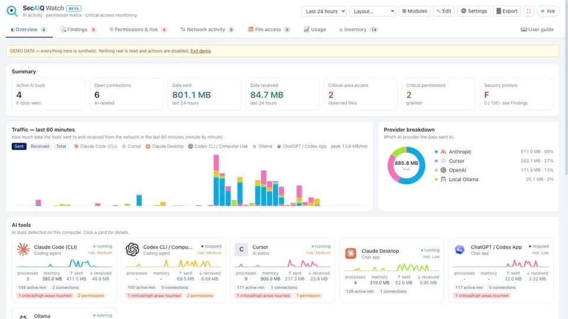
Task: Toggle Cursor series in traffic legend
Action: pyautogui.click(x=131, y=147)
